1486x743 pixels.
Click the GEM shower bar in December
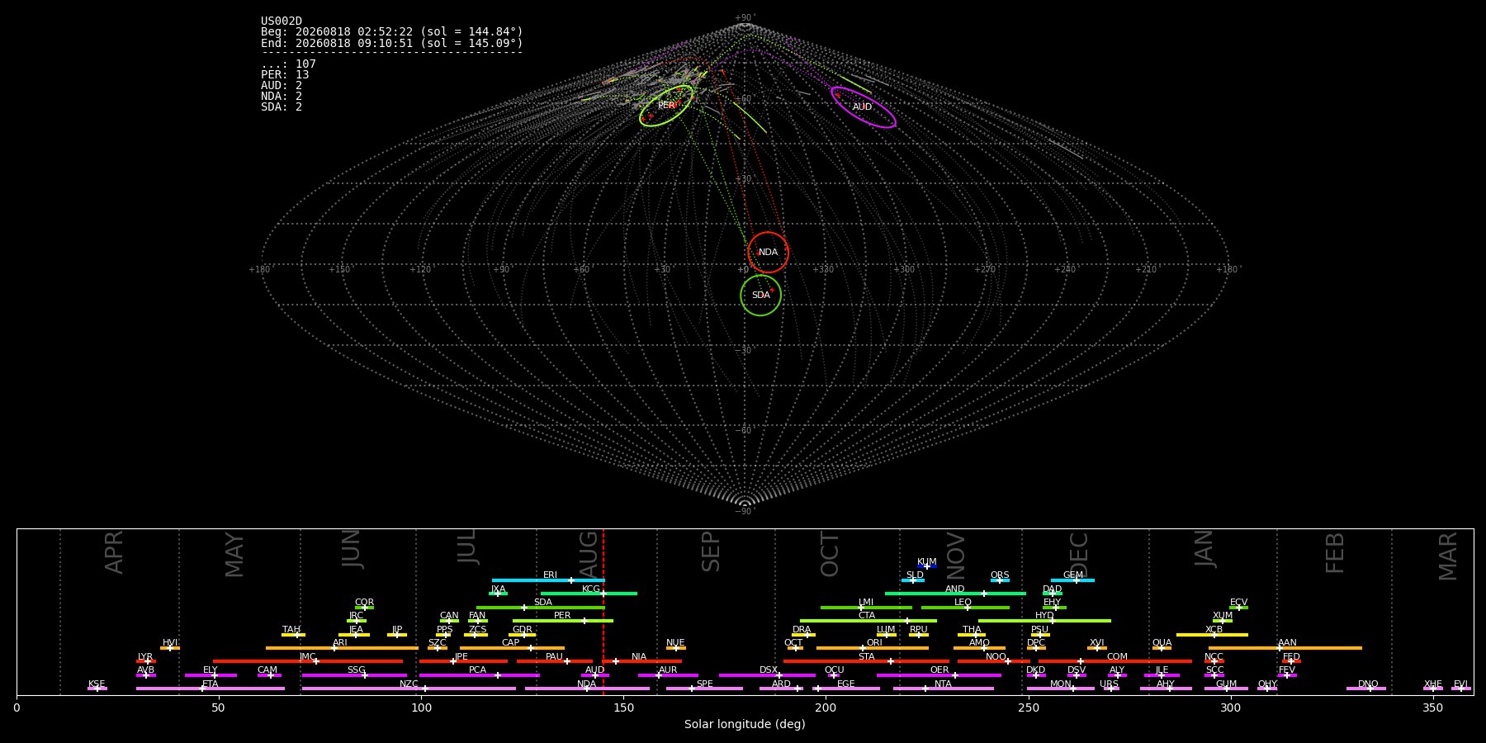point(1072,580)
